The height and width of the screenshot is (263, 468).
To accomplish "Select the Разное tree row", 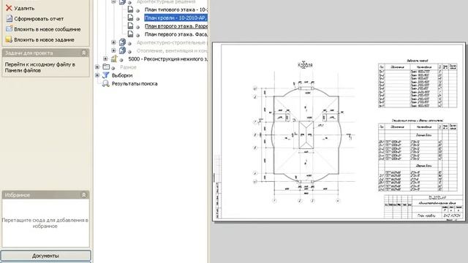I will 128,67.
